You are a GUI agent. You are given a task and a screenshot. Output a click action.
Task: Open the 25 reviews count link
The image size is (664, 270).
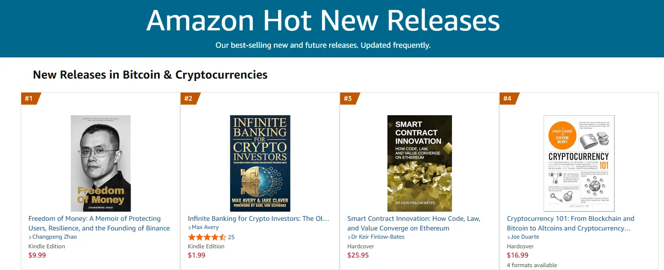(x=231, y=237)
